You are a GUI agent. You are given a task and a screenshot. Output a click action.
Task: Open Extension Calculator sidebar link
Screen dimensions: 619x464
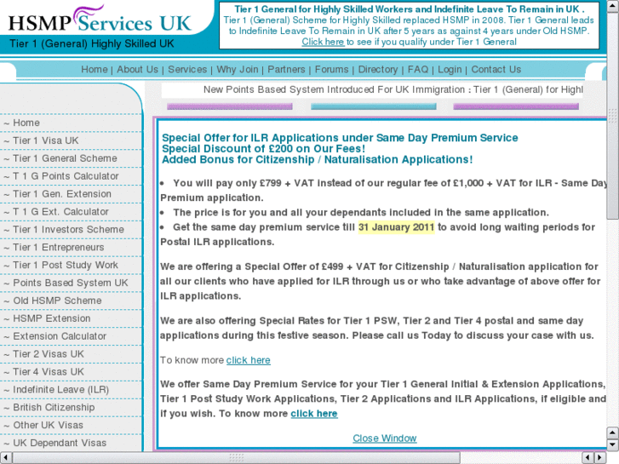[x=60, y=336]
